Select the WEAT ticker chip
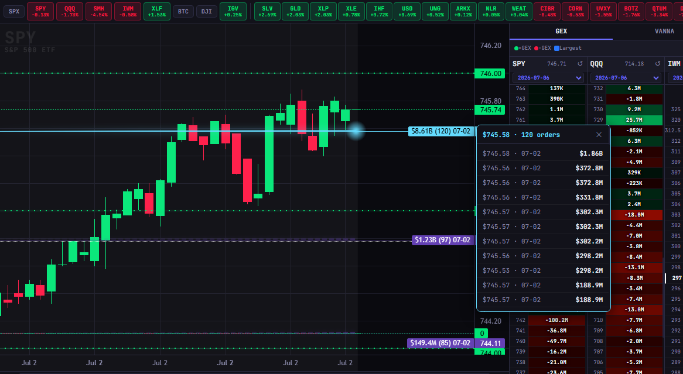Screen dimensions: 683x374 coord(519,11)
